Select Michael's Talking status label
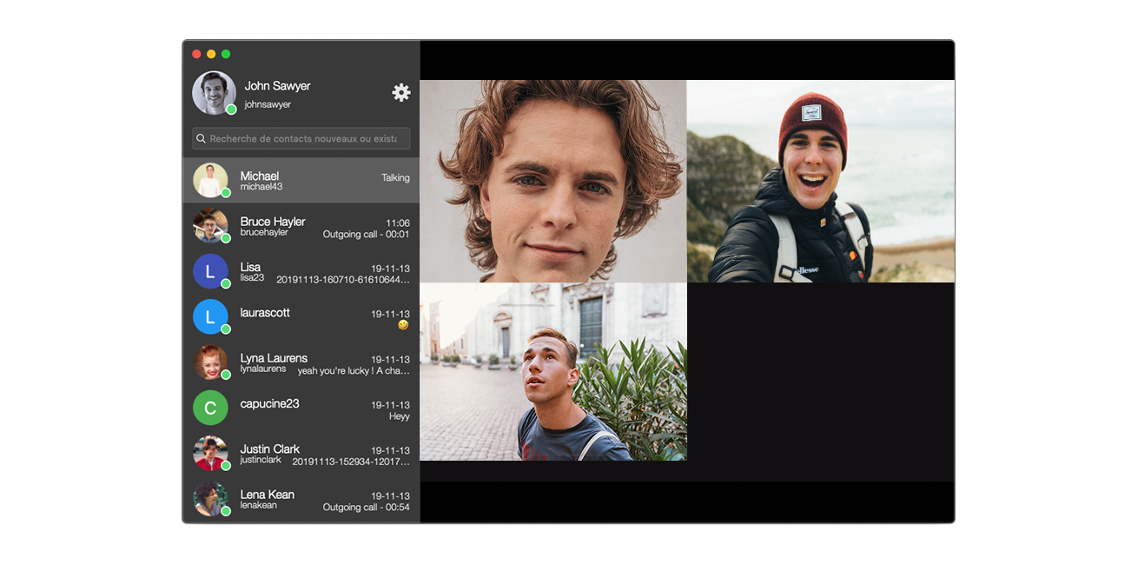This screenshot has height=565, width=1138. click(x=394, y=178)
